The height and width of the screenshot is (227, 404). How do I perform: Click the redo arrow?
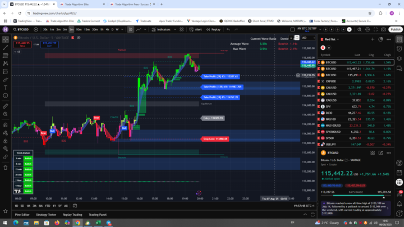click(236, 30)
